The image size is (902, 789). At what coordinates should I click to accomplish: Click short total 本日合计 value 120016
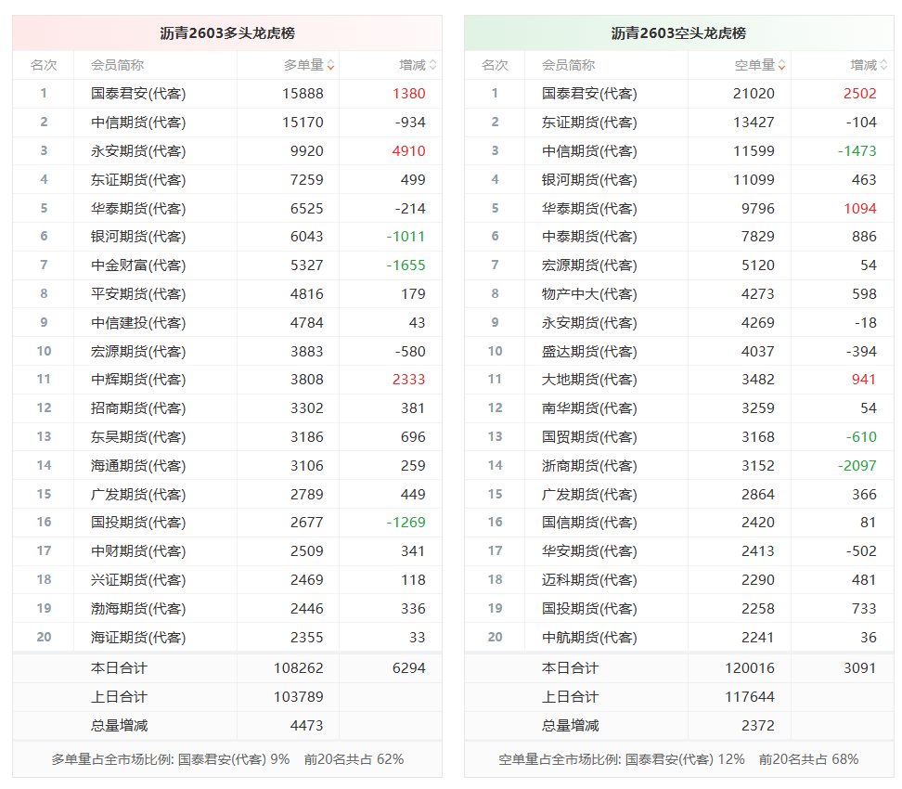click(x=750, y=668)
